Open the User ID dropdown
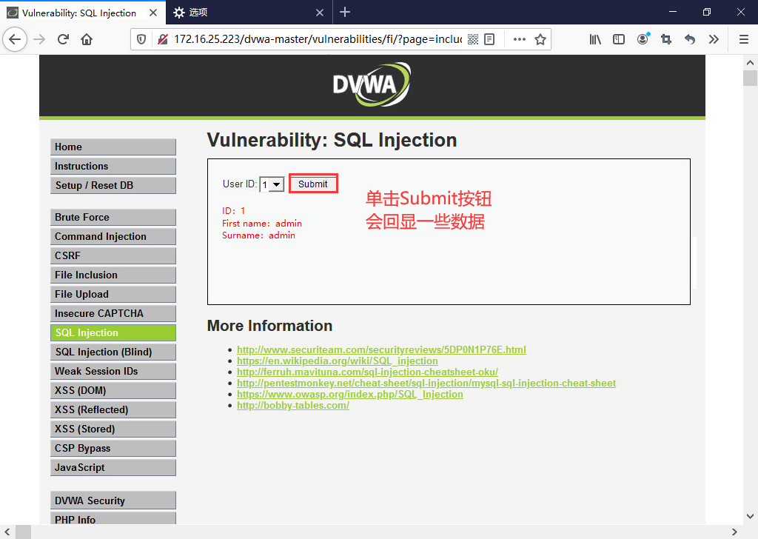758x539 pixels. (x=272, y=184)
